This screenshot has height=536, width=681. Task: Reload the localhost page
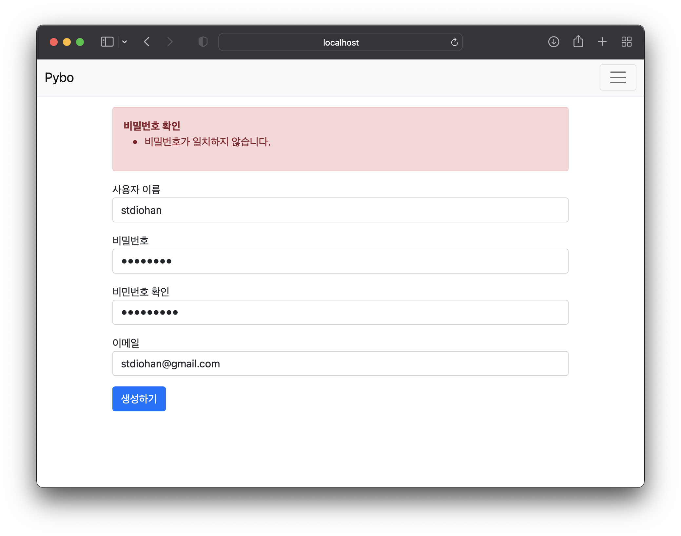[454, 42]
